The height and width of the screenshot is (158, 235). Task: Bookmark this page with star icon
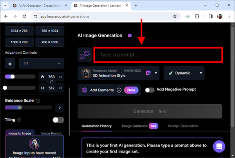pos(175,16)
